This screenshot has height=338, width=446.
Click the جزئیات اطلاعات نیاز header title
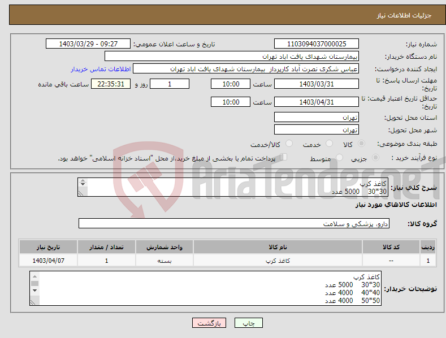404,15
